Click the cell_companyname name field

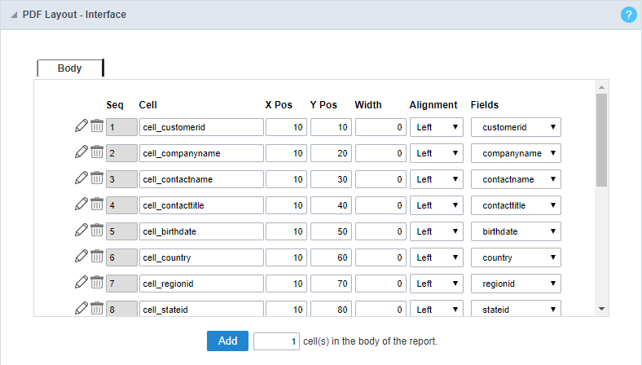pyautogui.click(x=201, y=153)
